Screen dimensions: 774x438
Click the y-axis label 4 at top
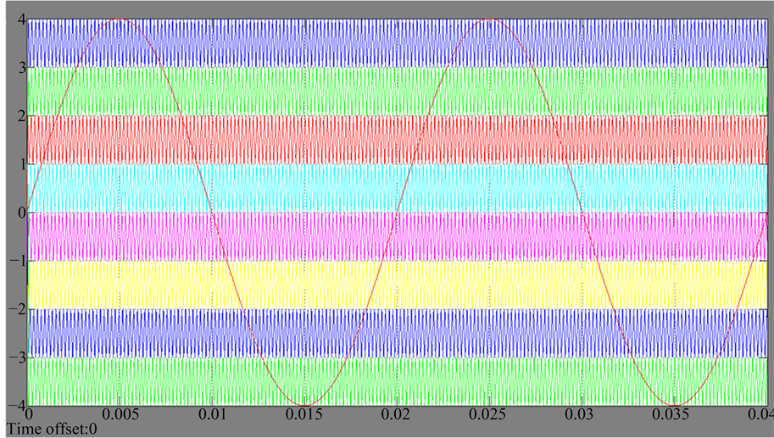19,18
